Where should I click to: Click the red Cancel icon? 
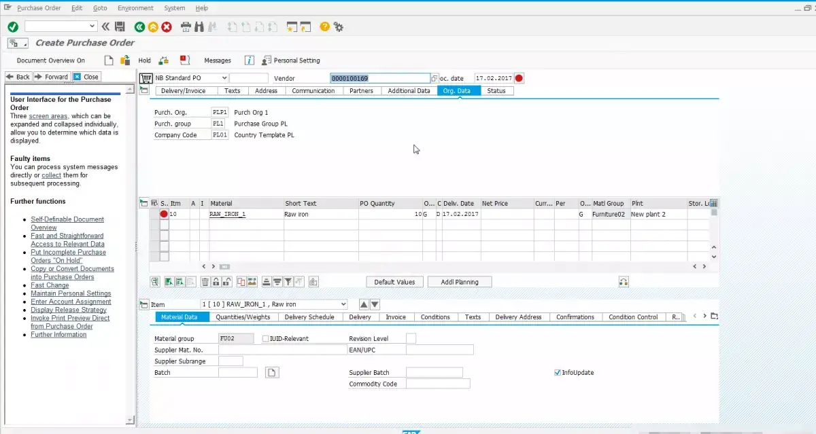(167, 26)
